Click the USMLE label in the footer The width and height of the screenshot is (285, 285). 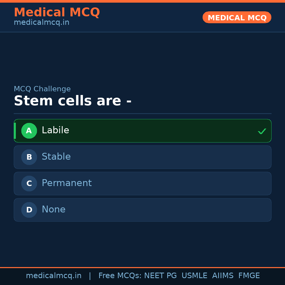pyautogui.click(x=194, y=275)
